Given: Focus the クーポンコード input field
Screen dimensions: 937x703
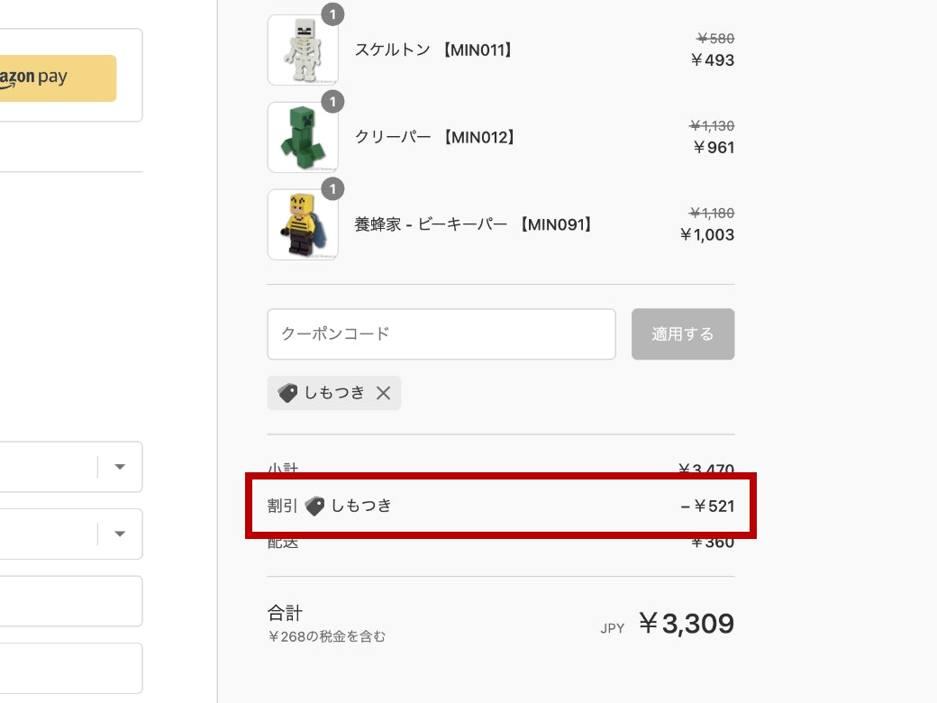Looking at the screenshot, I should (441, 334).
